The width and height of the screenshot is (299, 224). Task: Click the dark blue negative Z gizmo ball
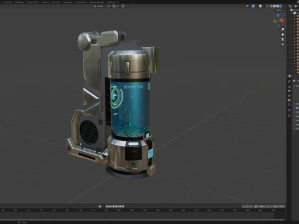click(x=278, y=26)
